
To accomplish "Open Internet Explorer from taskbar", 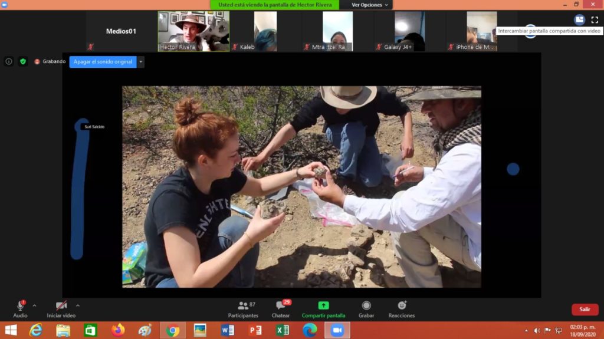I will (x=36, y=331).
